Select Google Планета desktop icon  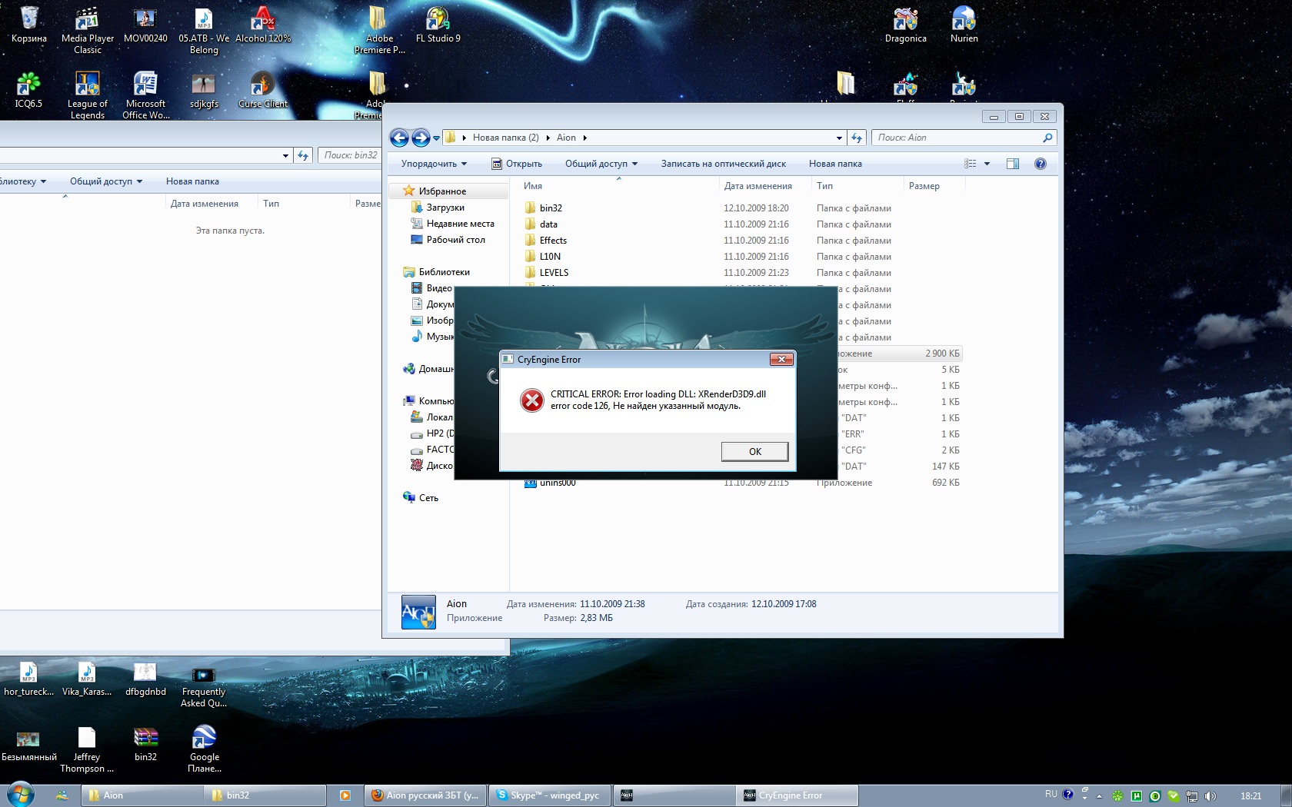[x=205, y=749]
